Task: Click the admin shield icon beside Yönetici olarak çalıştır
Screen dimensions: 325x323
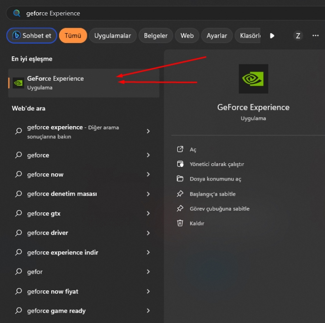Action: (180, 164)
